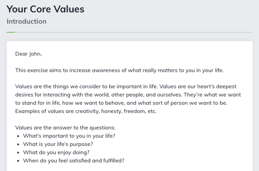Click the word "creativity" in the examples line
The image size is (259, 171).
click(87, 111)
